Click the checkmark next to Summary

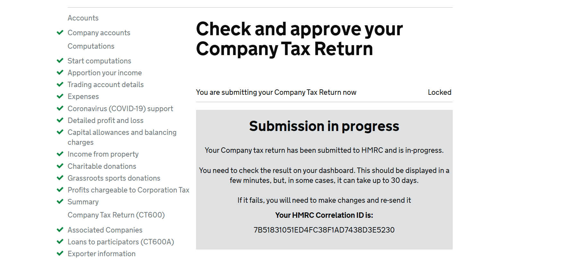(60, 201)
